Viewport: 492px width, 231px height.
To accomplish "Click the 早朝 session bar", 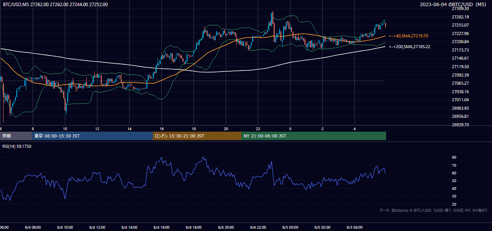I will 16,136.
